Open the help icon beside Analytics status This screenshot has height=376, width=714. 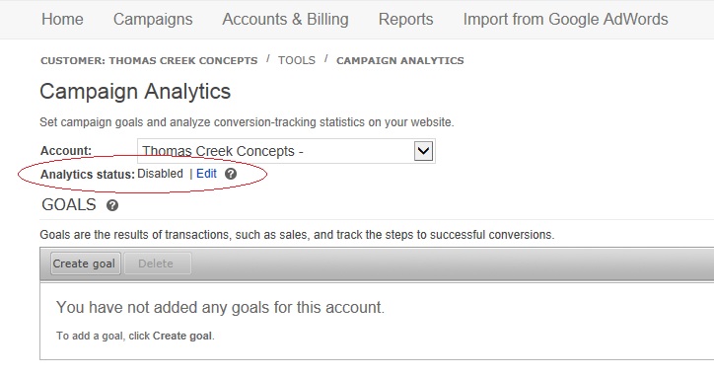click(x=231, y=174)
